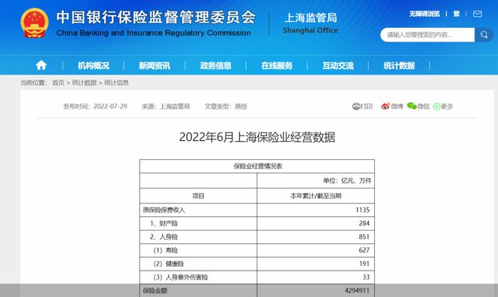Open 政务信息 menu item

(216, 66)
